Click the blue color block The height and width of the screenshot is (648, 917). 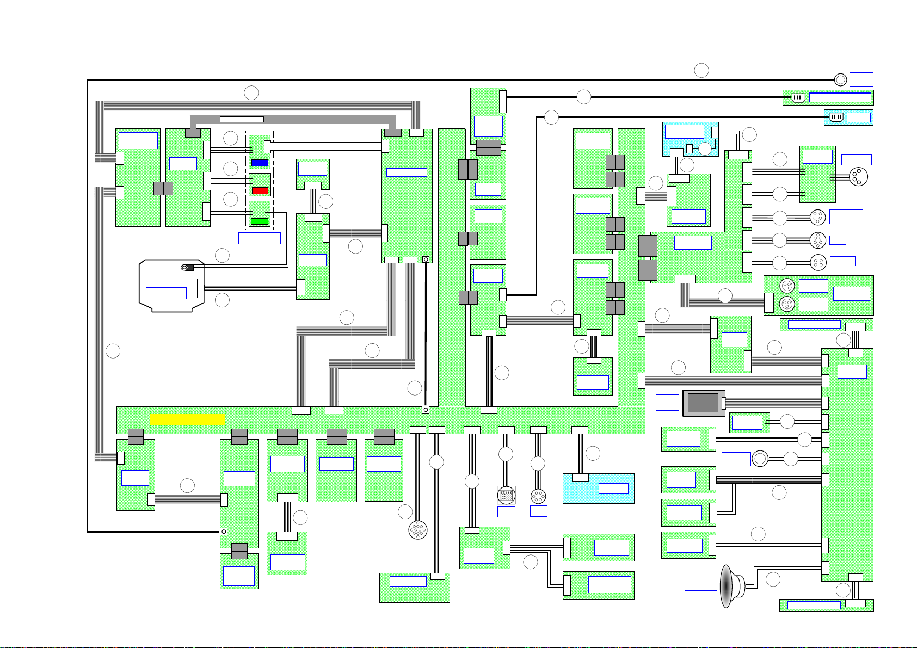(x=260, y=163)
